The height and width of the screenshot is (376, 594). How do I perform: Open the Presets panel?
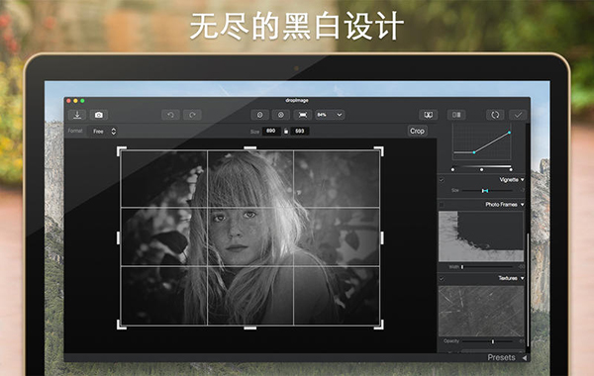click(x=501, y=357)
